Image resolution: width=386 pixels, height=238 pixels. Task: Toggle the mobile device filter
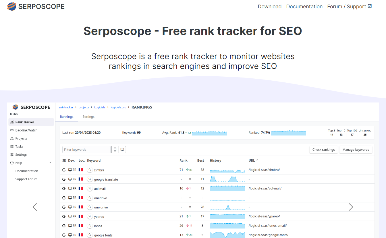[115, 149]
